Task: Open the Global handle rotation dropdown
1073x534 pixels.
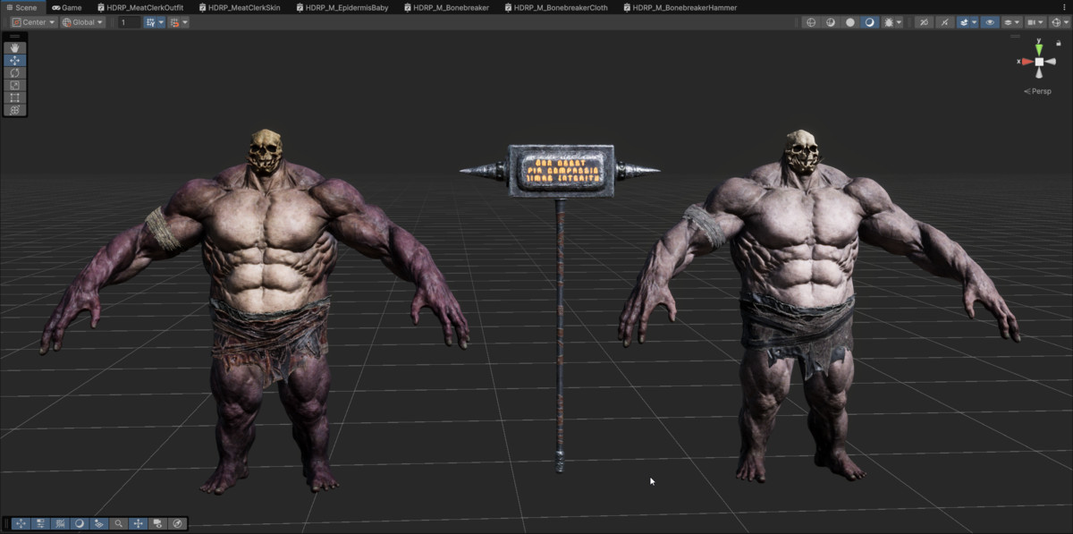Action: point(83,22)
